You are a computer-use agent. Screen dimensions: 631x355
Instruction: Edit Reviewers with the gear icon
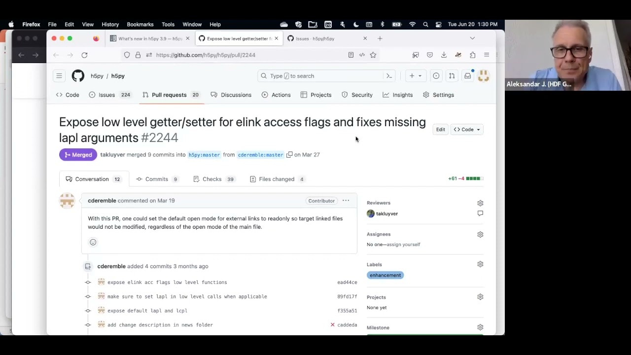coord(480,203)
